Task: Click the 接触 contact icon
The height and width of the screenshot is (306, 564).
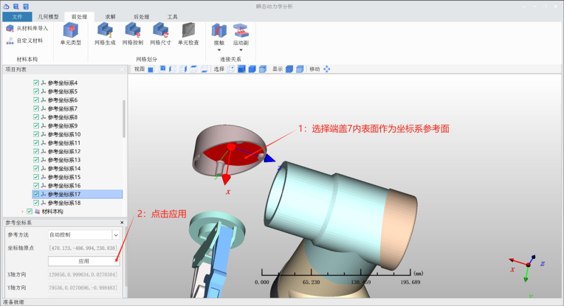Action: (219, 31)
